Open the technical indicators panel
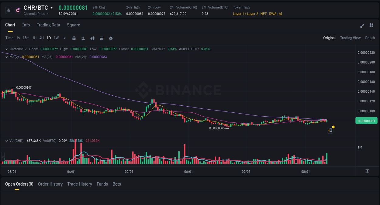 pyautogui.click(x=101, y=38)
